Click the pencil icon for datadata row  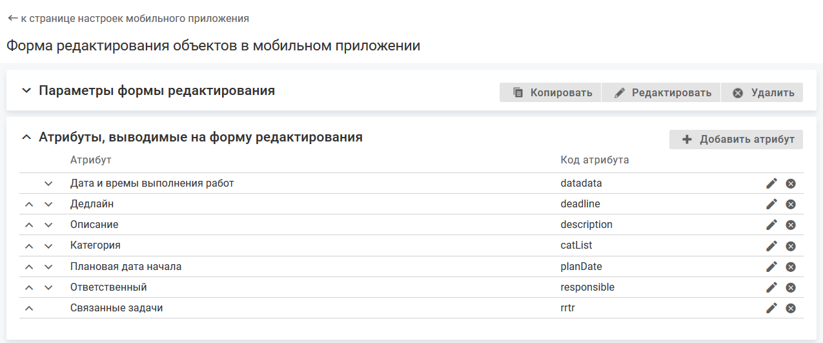(771, 183)
